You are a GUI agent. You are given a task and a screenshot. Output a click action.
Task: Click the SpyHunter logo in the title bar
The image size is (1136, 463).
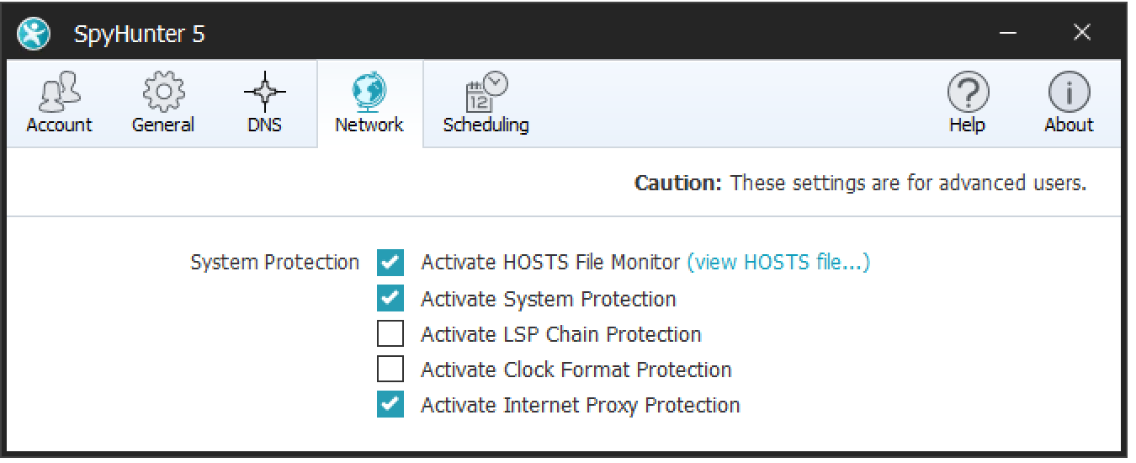point(35,35)
